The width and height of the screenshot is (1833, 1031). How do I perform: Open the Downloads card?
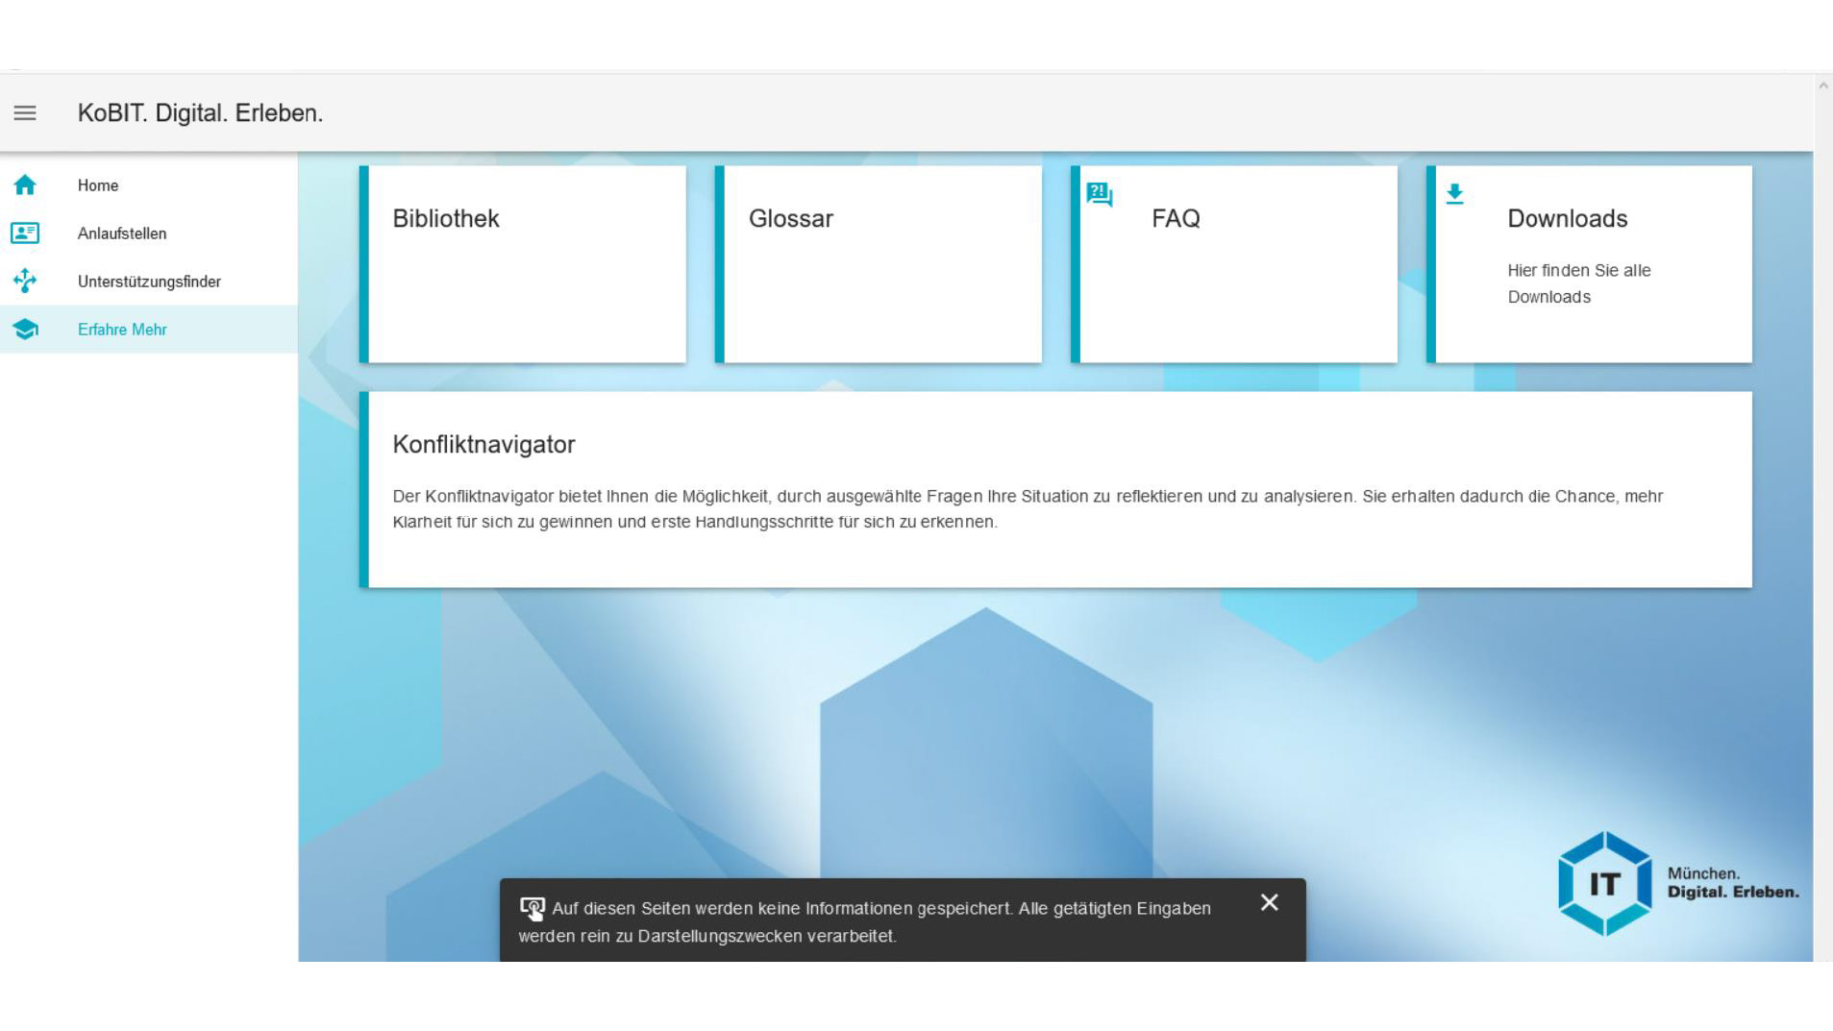[x=1591, y=263]
